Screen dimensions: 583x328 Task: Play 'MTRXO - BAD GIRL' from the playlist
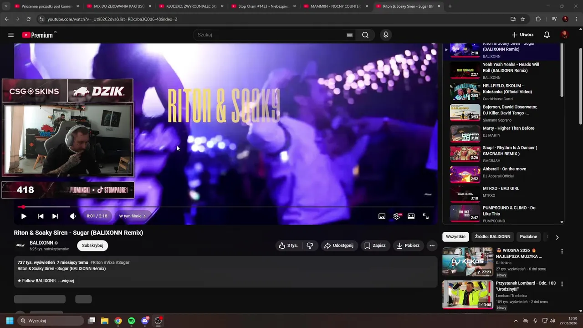[x=501, y=194]
